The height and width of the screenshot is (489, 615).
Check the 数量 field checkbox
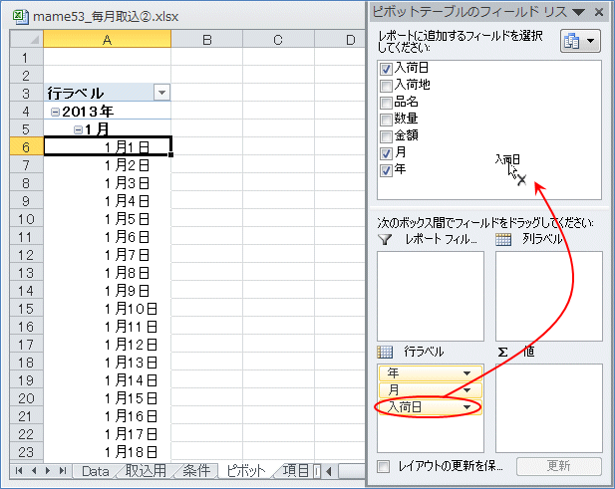[386, 120]
